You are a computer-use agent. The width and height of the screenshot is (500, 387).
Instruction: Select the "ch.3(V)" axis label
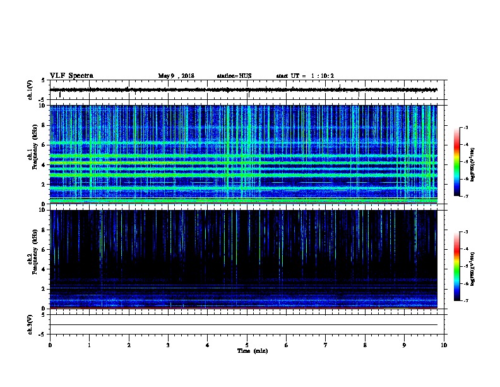pyautogui.click(x=30, y=324)
